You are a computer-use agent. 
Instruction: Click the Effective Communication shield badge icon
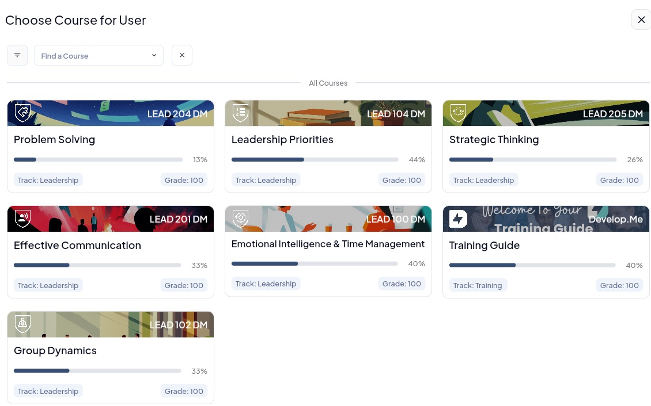(22, 219)
